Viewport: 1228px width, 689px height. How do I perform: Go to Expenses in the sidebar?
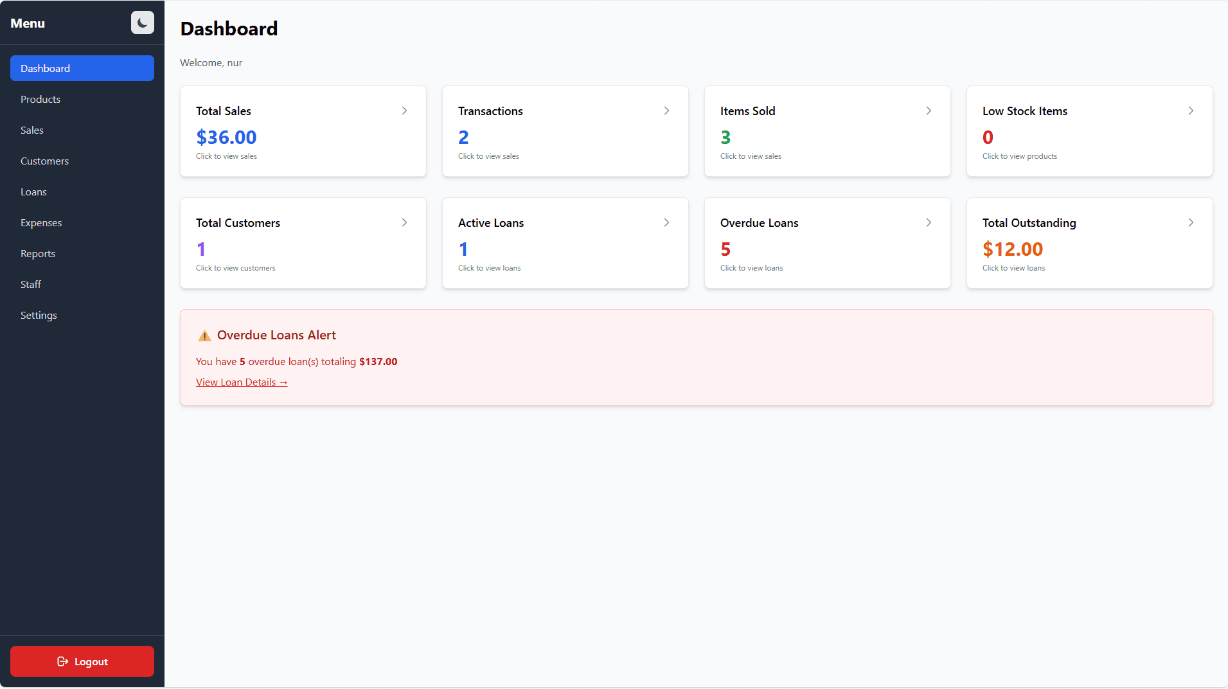[x=82, y=222]
